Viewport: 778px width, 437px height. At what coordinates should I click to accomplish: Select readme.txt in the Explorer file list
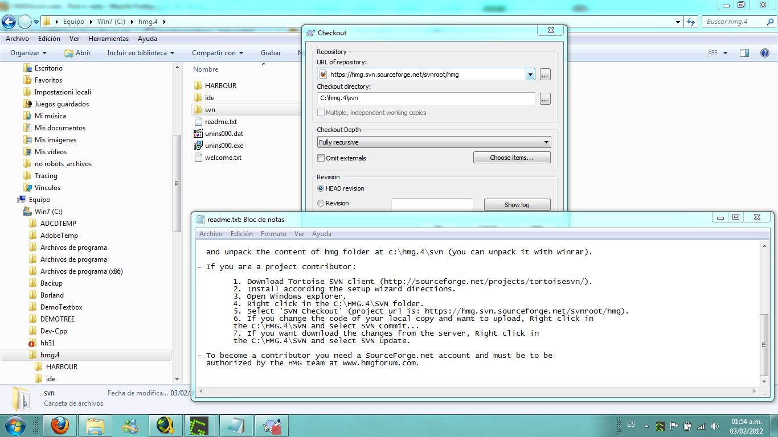pos(220,122)
